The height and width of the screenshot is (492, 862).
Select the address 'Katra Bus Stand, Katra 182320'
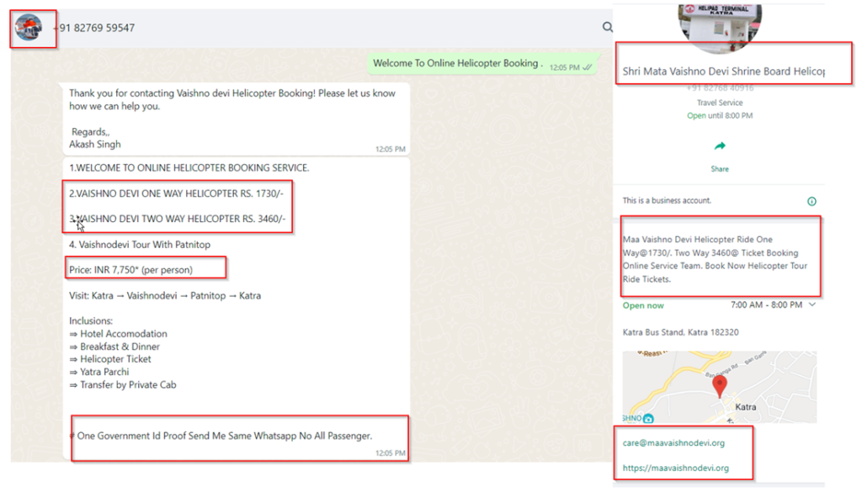tap(680, 332)
